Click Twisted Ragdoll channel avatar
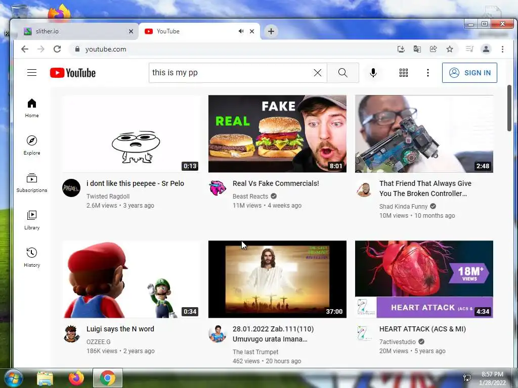 (x=71, y=188)
